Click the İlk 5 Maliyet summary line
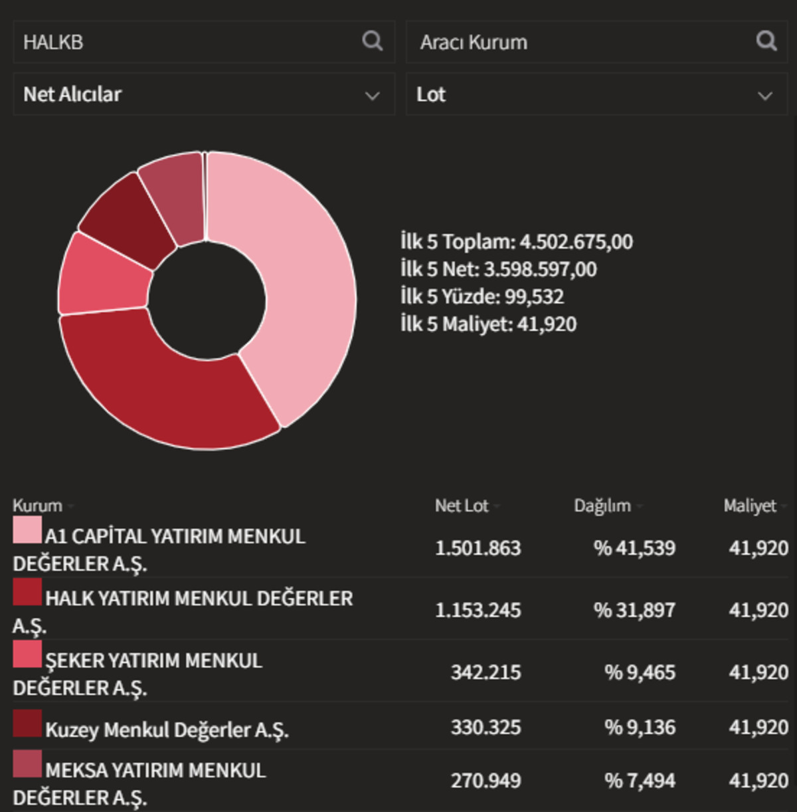The height and width of the screenshot is (812, 797). [x=489, y=324]
